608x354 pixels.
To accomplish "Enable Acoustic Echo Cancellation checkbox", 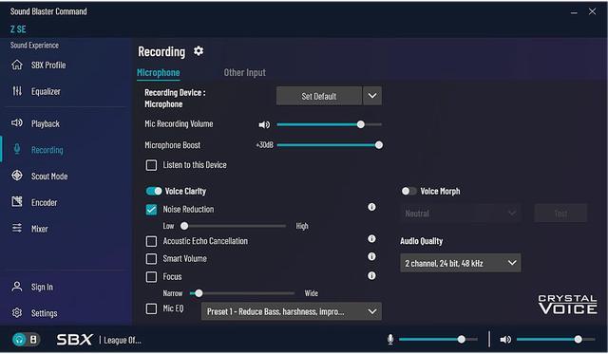I will click(151, 241).
